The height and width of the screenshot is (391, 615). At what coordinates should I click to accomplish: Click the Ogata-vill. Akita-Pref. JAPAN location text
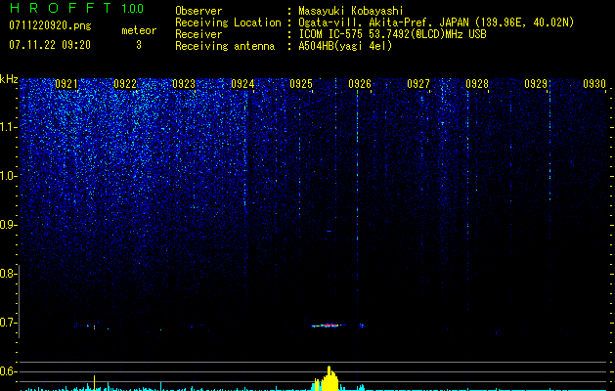(x=436, y=22)
